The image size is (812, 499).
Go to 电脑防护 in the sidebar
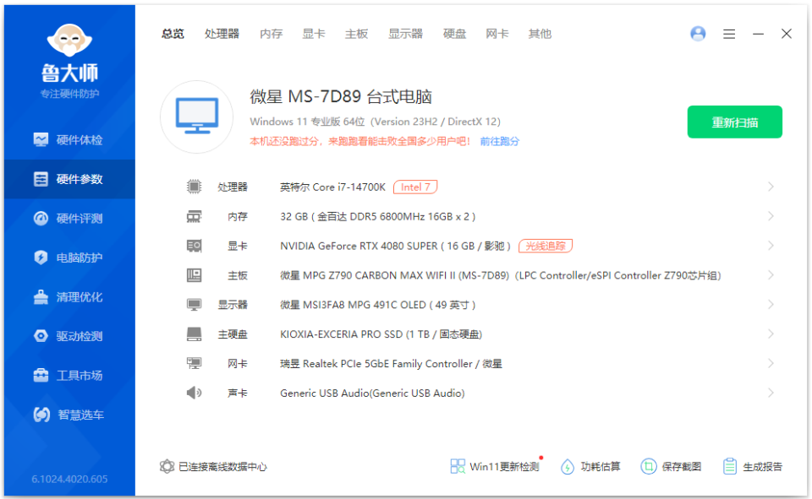[x=69, y=258]
